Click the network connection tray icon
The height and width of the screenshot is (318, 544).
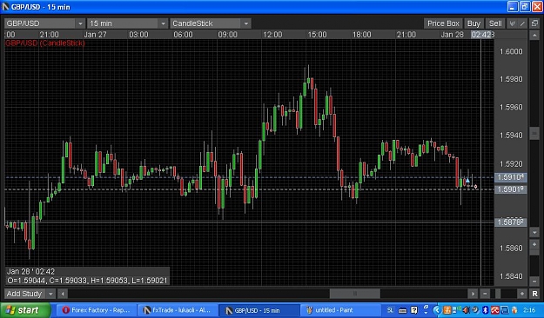456,310
